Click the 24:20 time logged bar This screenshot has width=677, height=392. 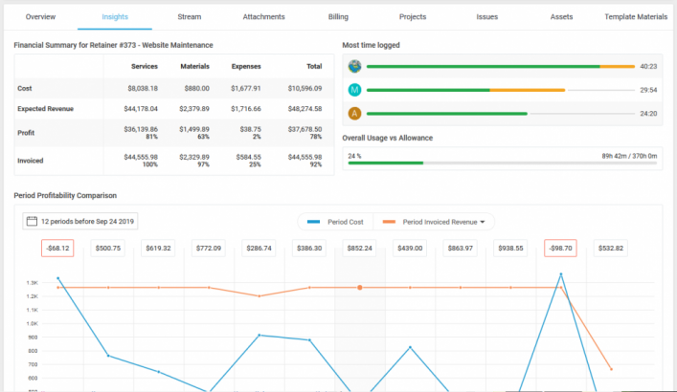(x=501, y=114)
